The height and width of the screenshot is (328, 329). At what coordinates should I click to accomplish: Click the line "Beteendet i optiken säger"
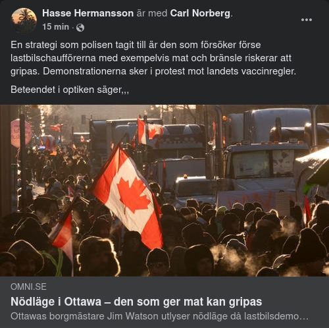tap(70, 90)
